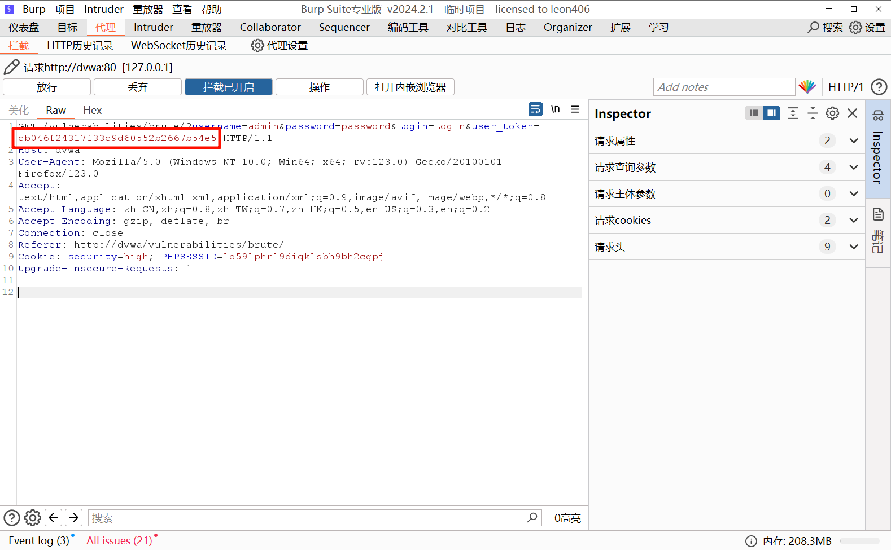Open the 仪表盘 dashboard tab
The width and height of the screenshot is (891, 550).
(x=24, y=27)
